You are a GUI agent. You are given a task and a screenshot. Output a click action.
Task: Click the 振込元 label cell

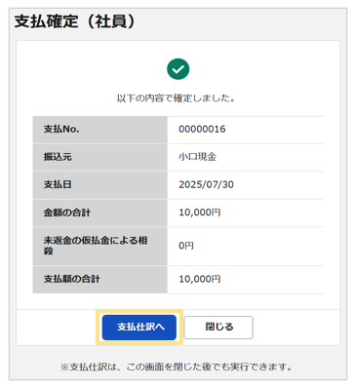(x=100, y=157)
